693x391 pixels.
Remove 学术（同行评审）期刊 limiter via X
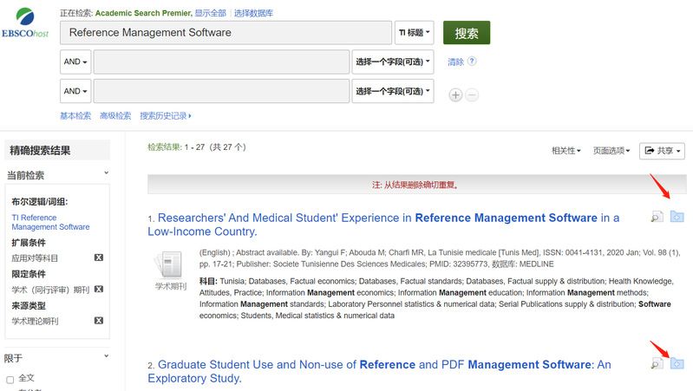pyautogui.click(x=99, y=290)
